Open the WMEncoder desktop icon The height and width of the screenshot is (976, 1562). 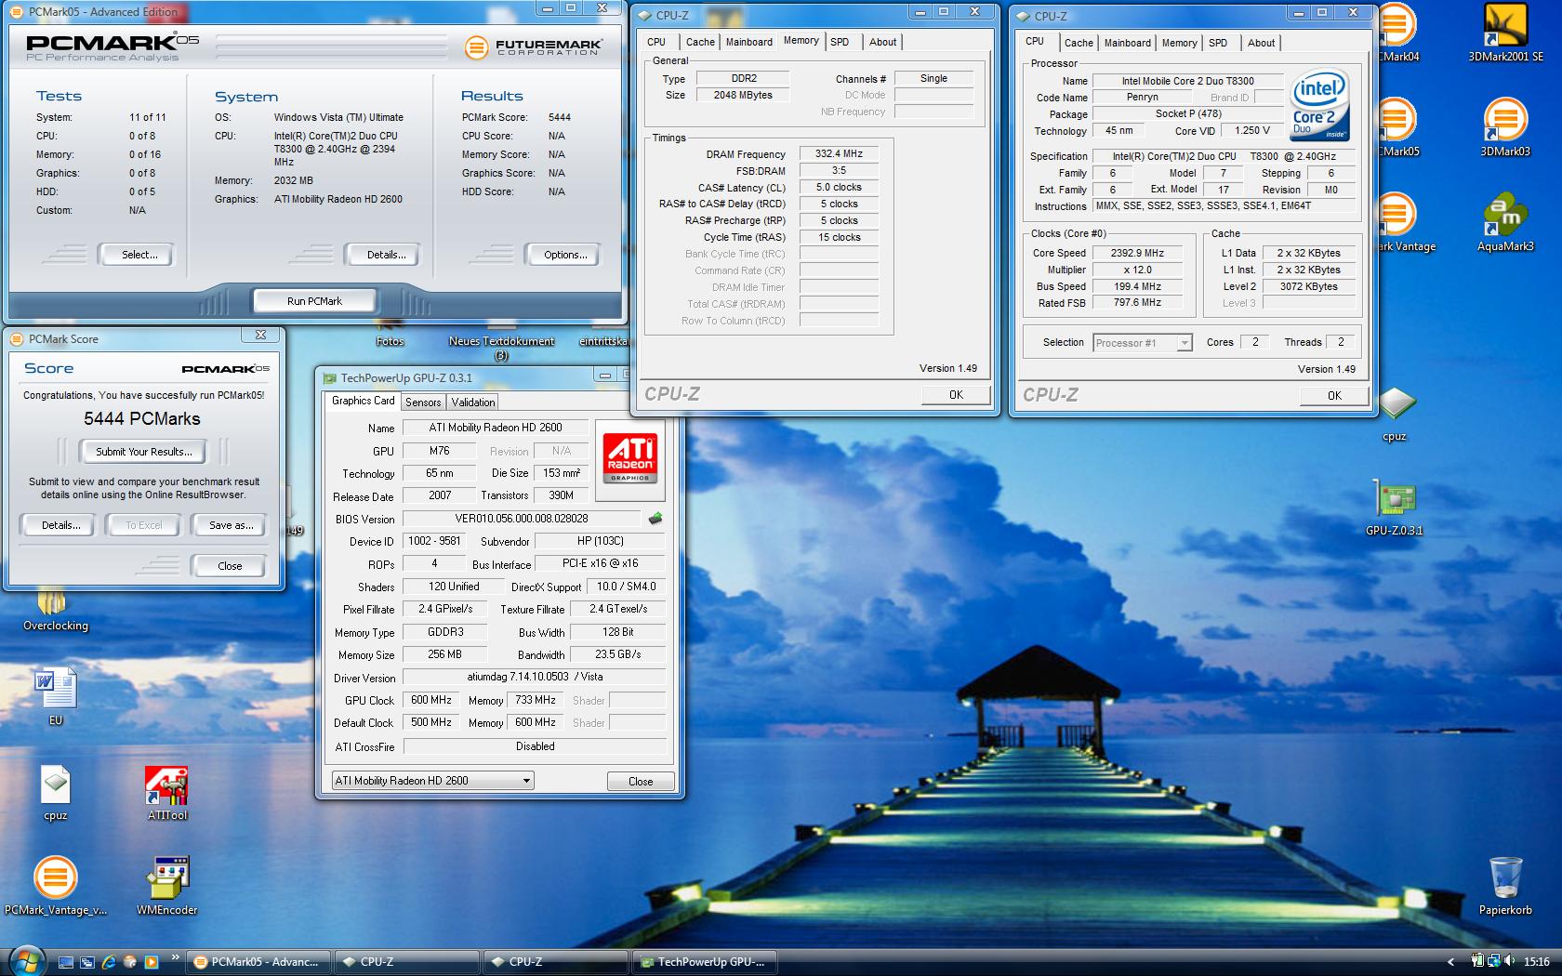tap(167, 885)
